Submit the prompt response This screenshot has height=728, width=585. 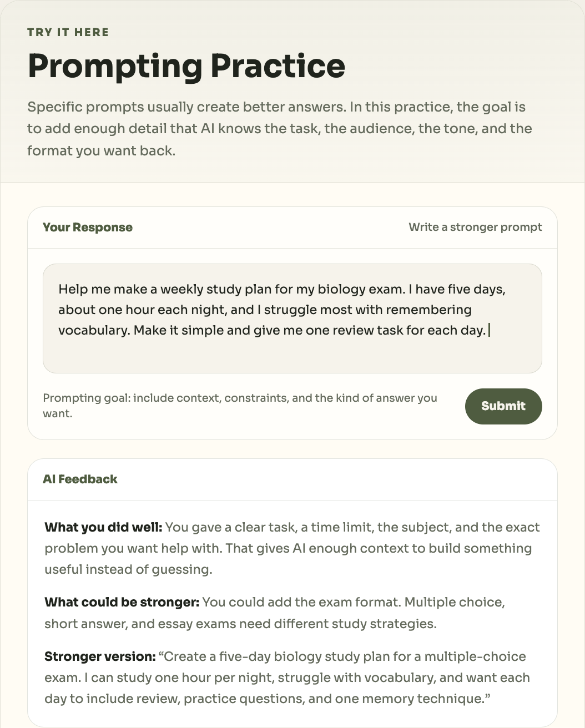[x=503, y=406]
